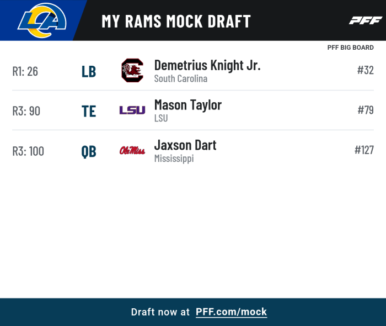The image size is (386, 326).
Task: Click big board rank #79
Action: [x=366, y=110]
